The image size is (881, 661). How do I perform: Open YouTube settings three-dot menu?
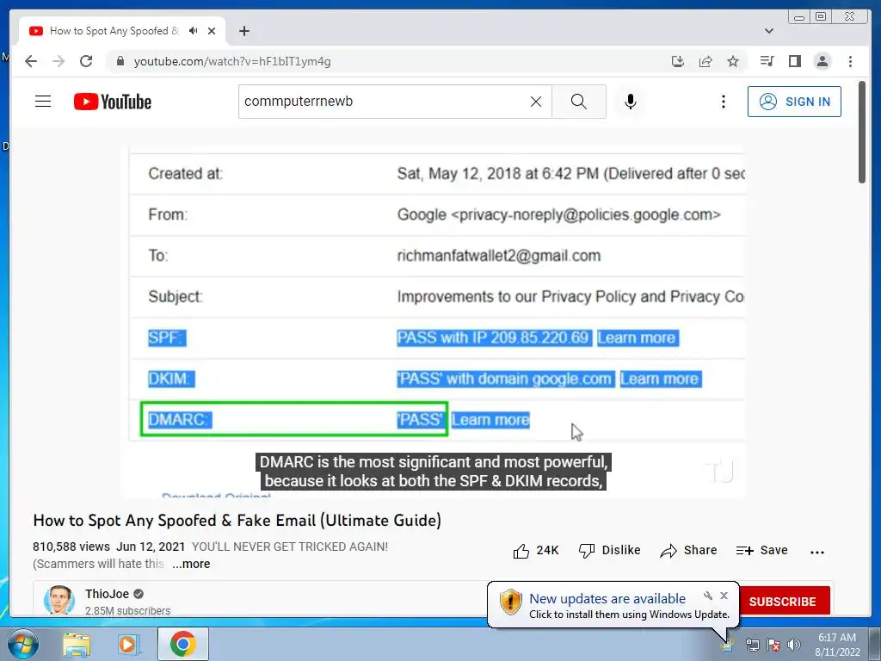pos(723,102)
